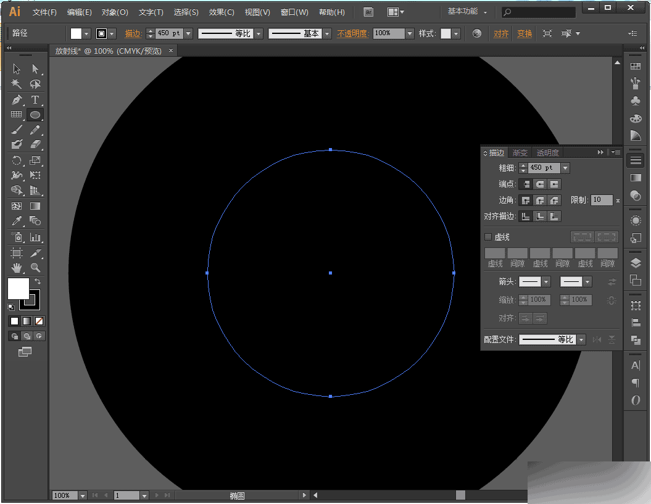
Task: Open the 效果(C) menu
Action: tap(222, 12)
